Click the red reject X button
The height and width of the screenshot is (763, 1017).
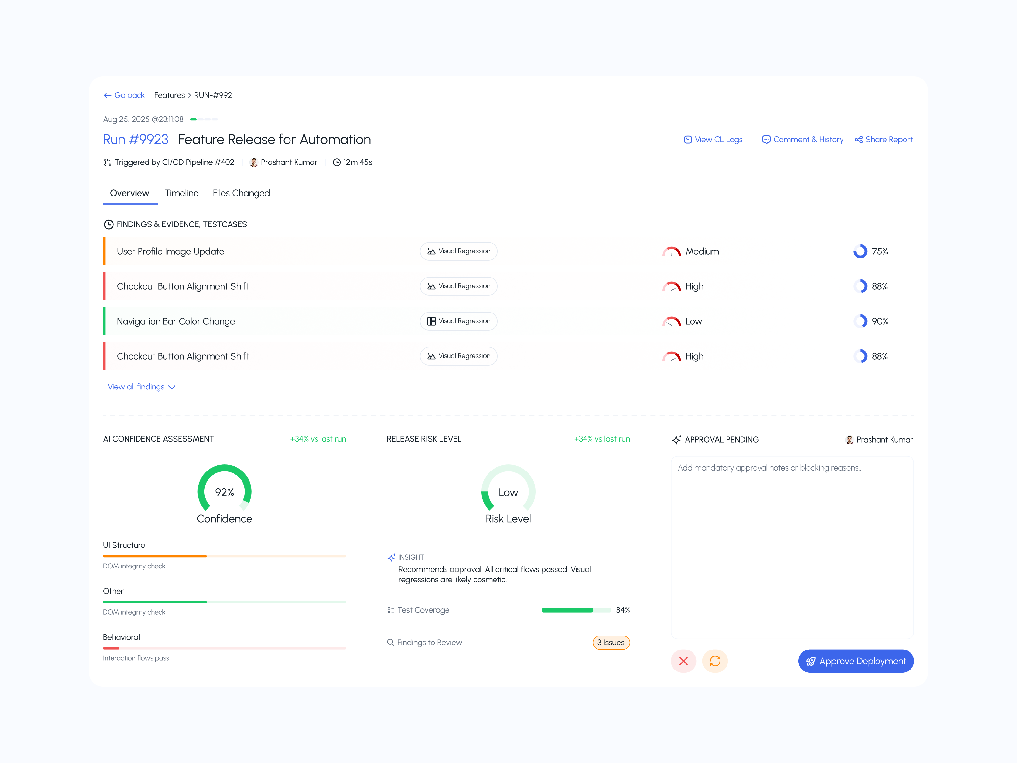tap(683, 661)
